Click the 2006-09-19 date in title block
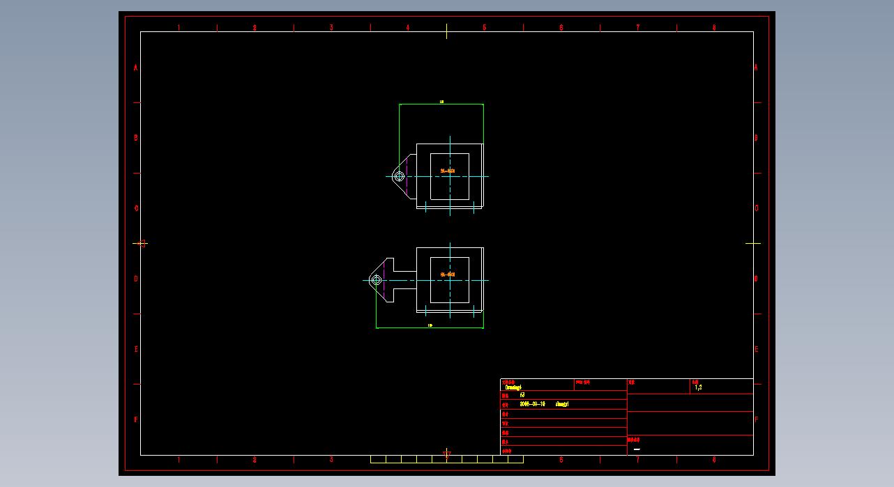The image size is (894, 487). pos(533,404)
